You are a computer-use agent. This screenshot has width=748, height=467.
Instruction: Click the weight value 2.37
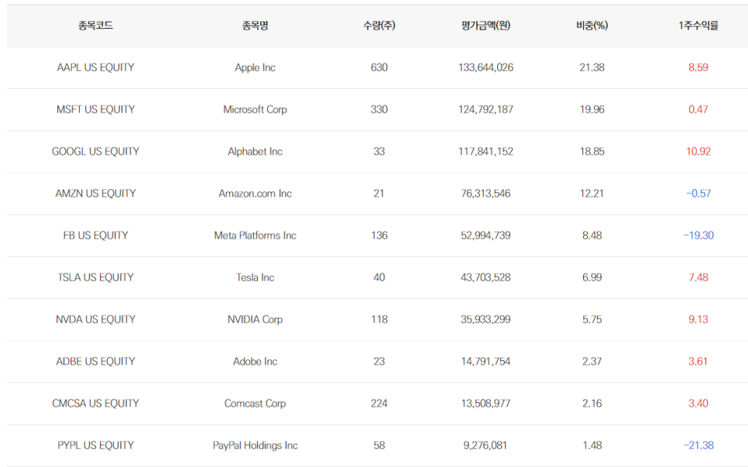(x=592, y=361)
